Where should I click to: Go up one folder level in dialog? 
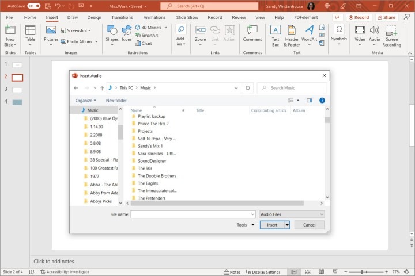click(x=102, y=88)
